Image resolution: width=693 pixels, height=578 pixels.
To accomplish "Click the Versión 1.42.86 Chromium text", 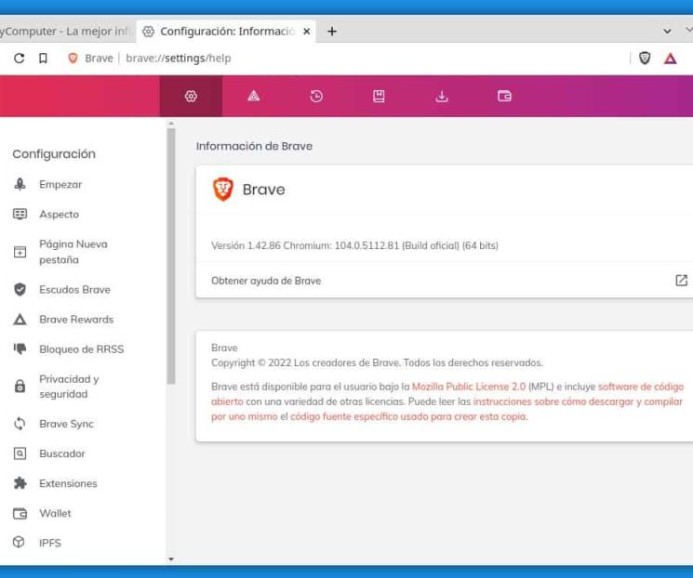I will coord(354,245).
